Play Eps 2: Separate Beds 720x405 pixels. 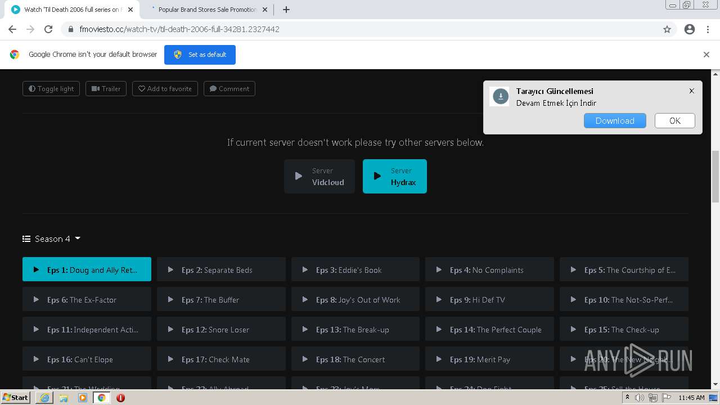(x=221, y=269)
